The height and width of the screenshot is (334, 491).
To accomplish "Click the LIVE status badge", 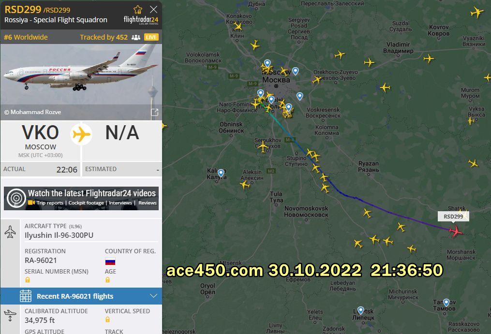I will [151, 37].
